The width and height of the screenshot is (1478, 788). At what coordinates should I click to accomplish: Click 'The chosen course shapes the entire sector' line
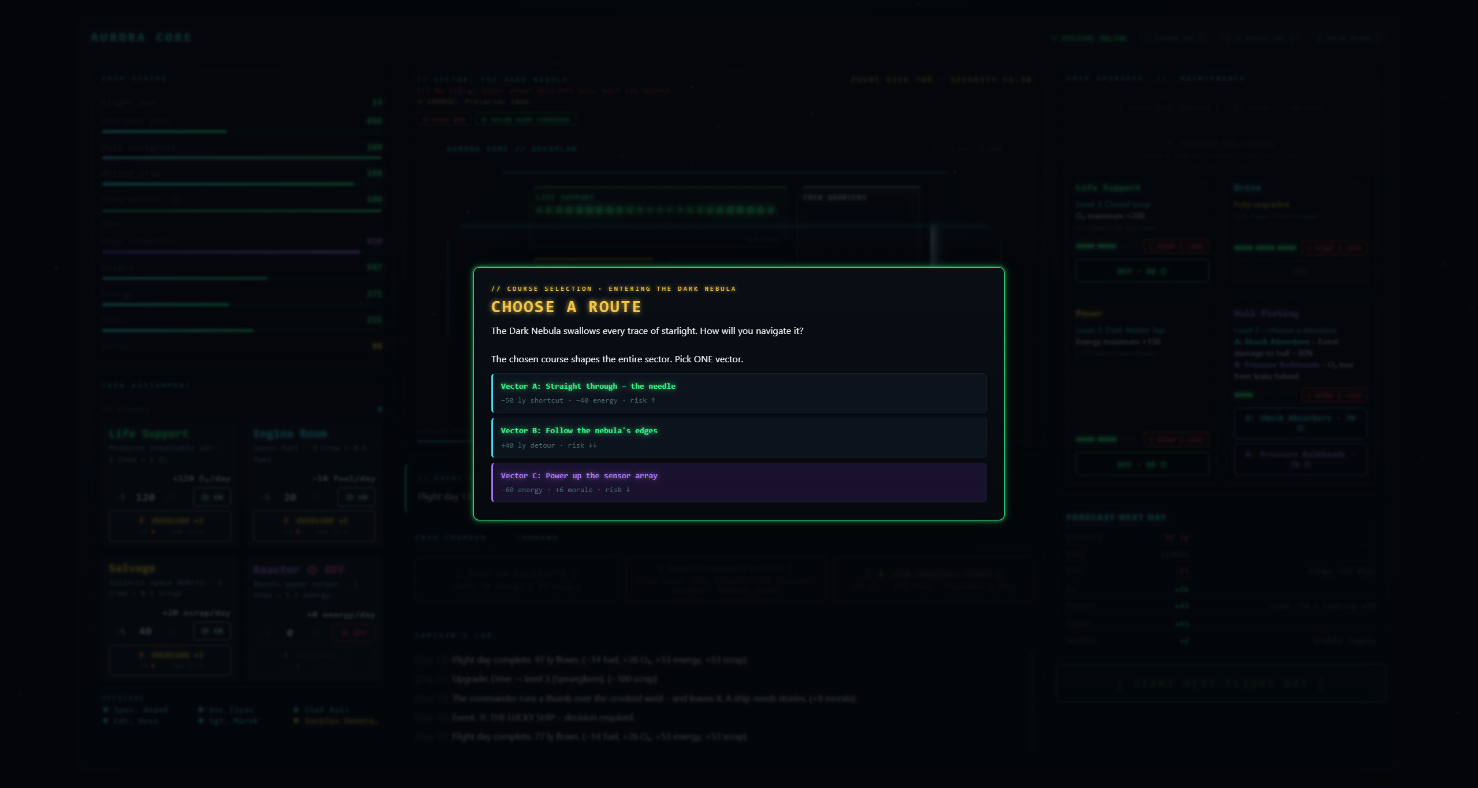(x=617, y=359)
